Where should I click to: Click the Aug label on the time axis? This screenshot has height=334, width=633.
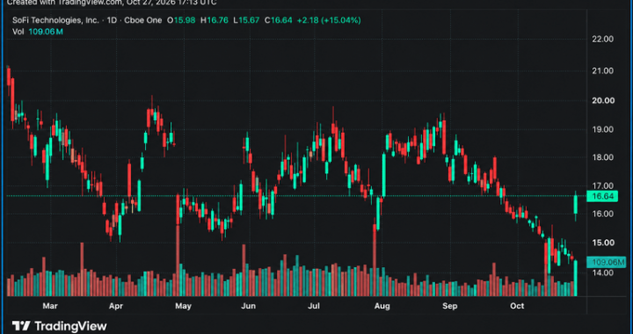(382, 306)
